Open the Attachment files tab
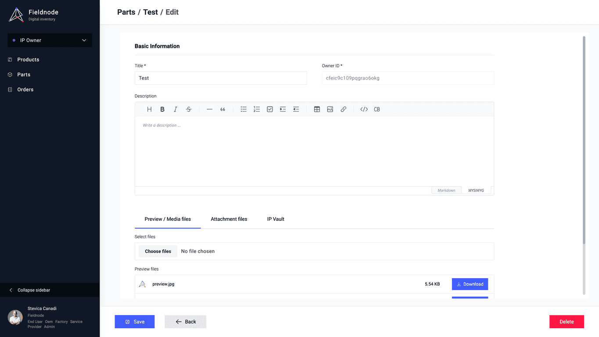 coord(229,219)
